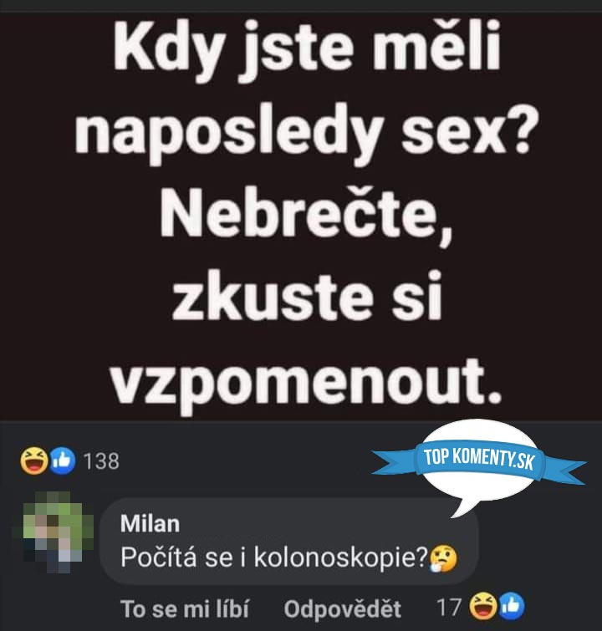Click the 'zkuste si' text line

coord(307,297)
